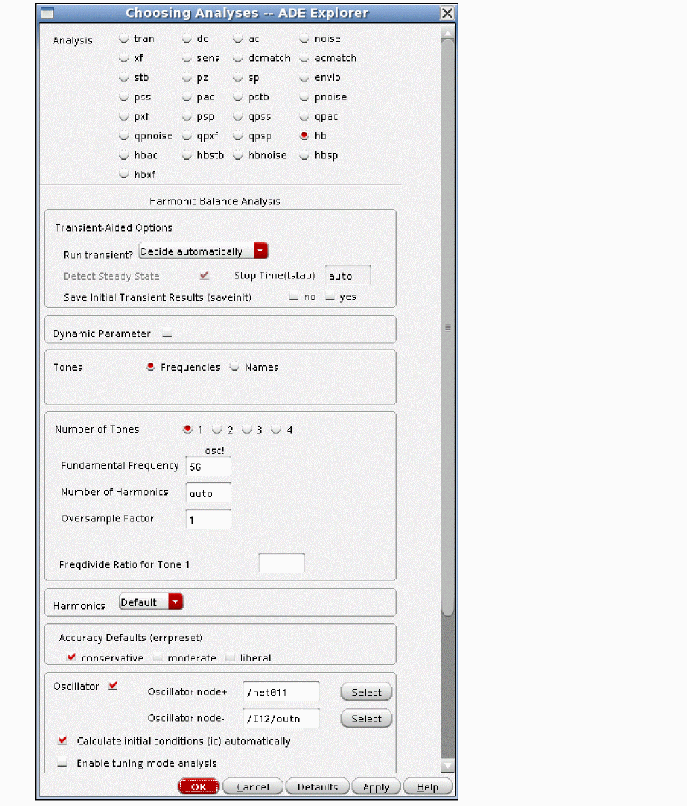Set Tones to Names
Screen dimensions: 687x806
coord(235,367)
